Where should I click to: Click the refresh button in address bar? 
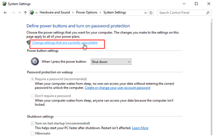(x=151, y=13)
